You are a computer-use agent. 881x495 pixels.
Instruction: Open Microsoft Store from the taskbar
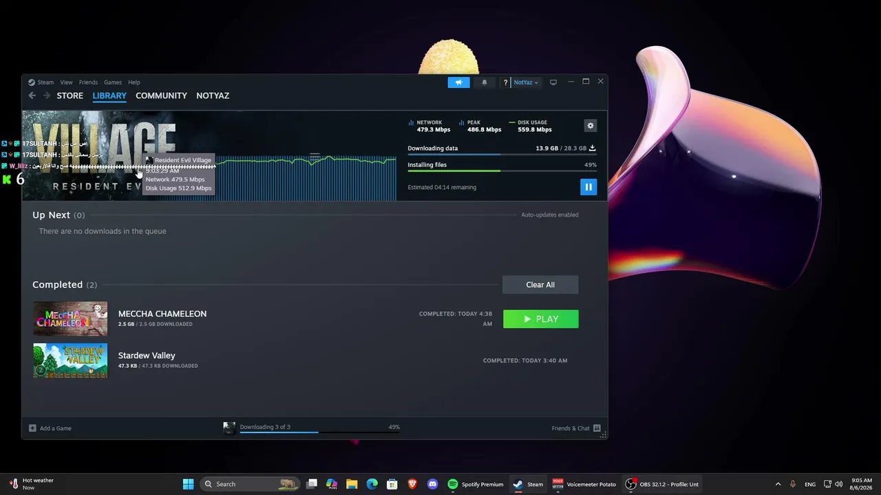point(392,484)
